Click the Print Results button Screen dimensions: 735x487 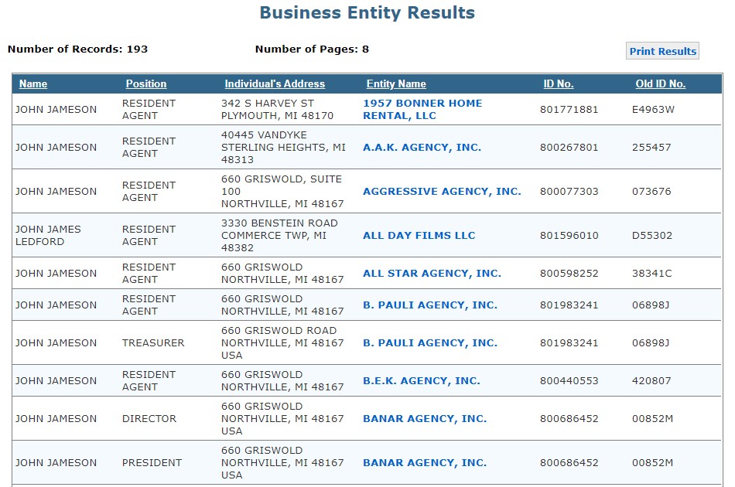[662, 51]
